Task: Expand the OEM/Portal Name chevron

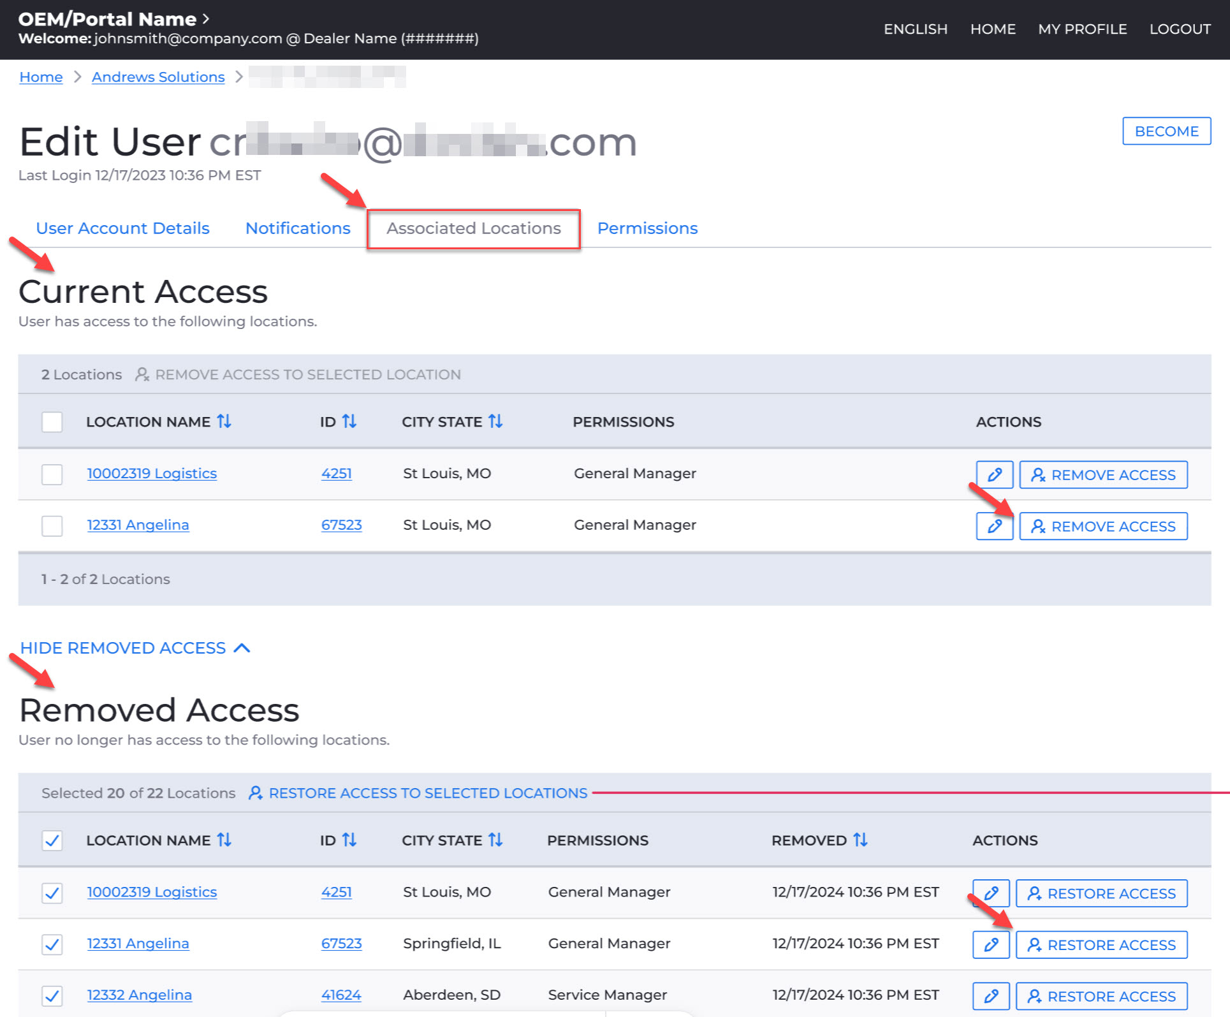Action: tap(206, 18)
